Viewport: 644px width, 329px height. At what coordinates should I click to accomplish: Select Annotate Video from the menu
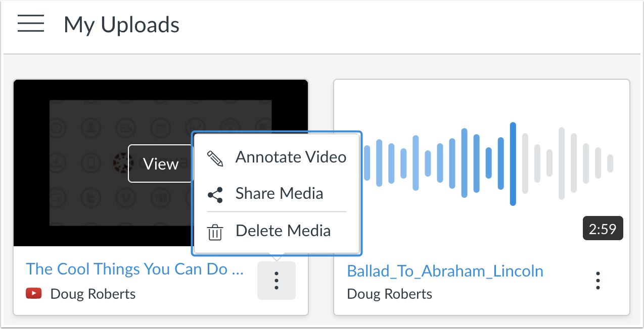(x=290, y=157)
